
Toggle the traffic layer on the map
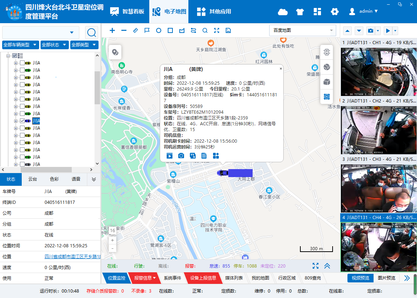[326, 52]
